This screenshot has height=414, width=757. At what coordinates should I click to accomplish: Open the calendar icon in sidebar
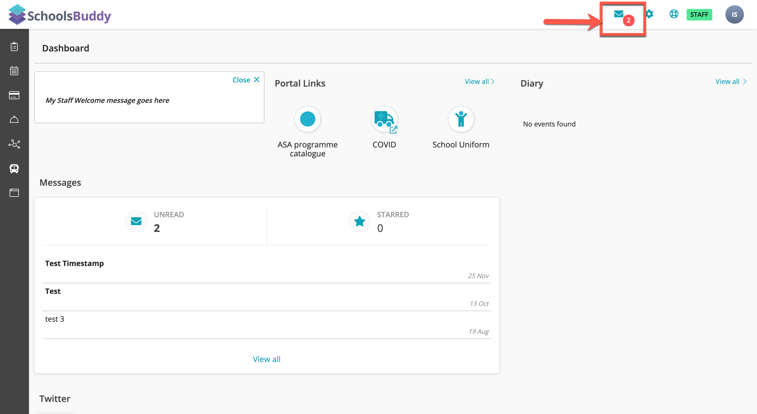pyautogui.click(x=14, y=71)
